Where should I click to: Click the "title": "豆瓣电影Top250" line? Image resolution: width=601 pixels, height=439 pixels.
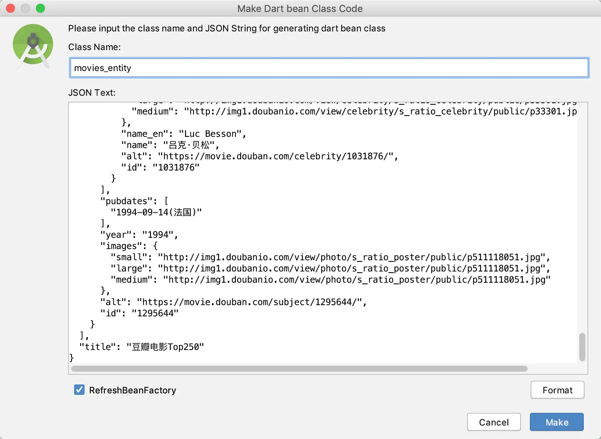click(141, 347)
